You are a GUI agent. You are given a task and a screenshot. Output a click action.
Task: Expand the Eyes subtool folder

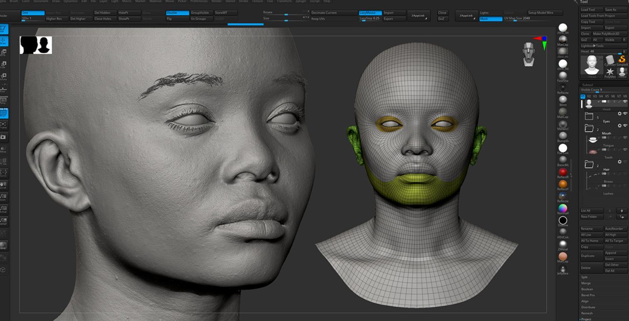tap(589, 117)
